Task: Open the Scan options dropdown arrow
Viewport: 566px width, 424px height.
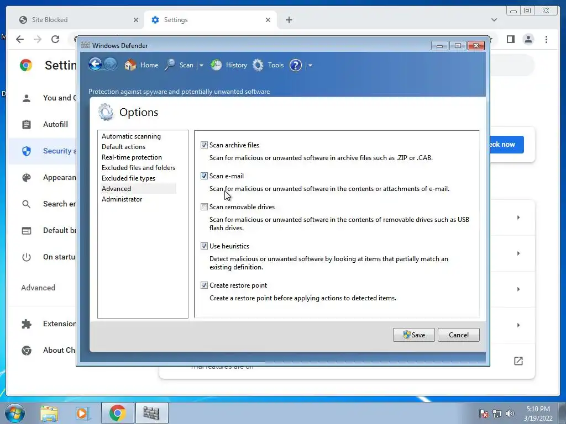Action: pyautogui.click(x=201, y=65)
